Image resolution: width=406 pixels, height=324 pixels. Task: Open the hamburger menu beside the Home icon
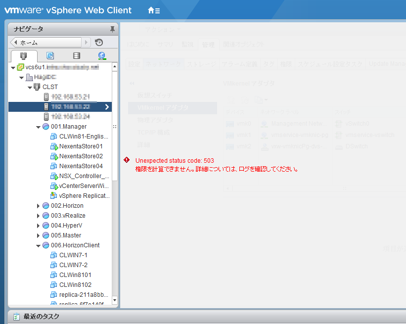pos(157,9)
